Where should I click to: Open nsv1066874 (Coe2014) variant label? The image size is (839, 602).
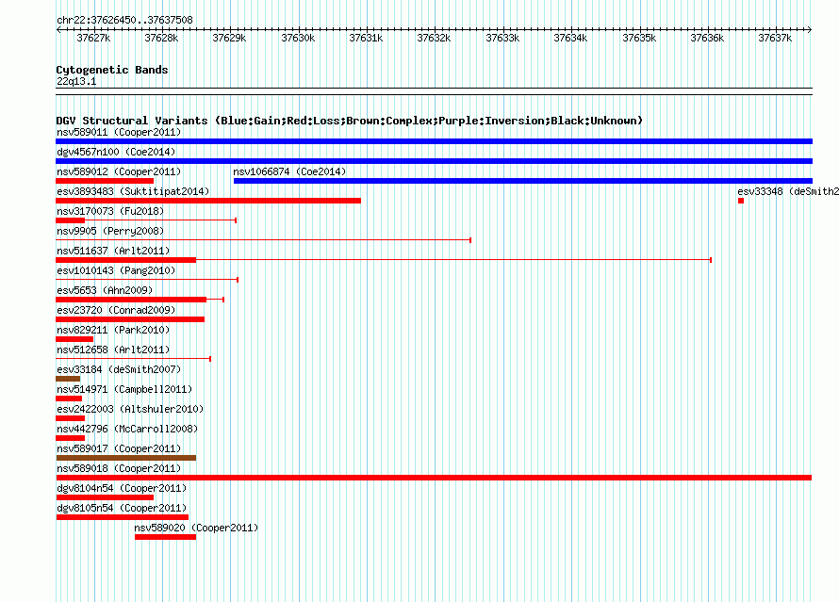(289, 171)
